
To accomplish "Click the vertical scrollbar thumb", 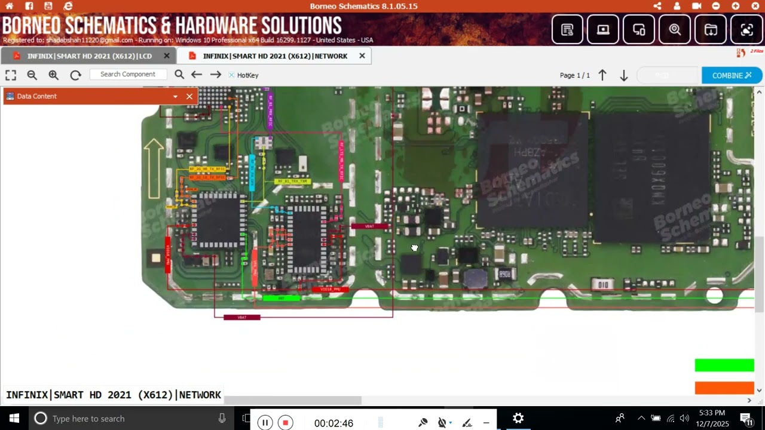I will point(760,274).
